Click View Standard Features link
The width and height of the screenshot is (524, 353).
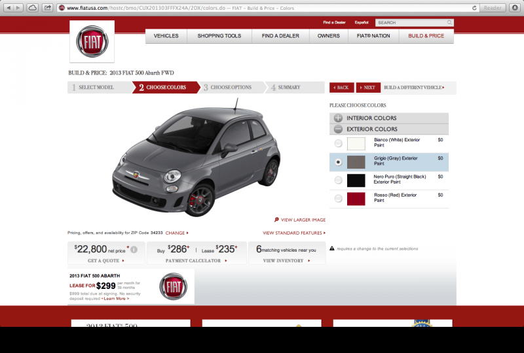pos(293,233)
